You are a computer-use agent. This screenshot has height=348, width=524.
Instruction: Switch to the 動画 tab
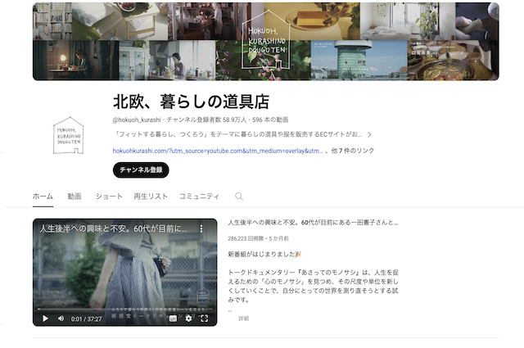coord(75,197)
